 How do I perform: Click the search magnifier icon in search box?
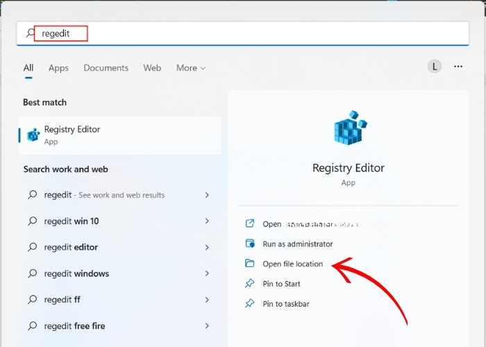coord(30,33)
